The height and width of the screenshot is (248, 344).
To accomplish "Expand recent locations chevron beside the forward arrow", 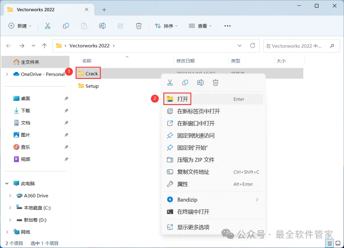I will (x=33, y=46).
